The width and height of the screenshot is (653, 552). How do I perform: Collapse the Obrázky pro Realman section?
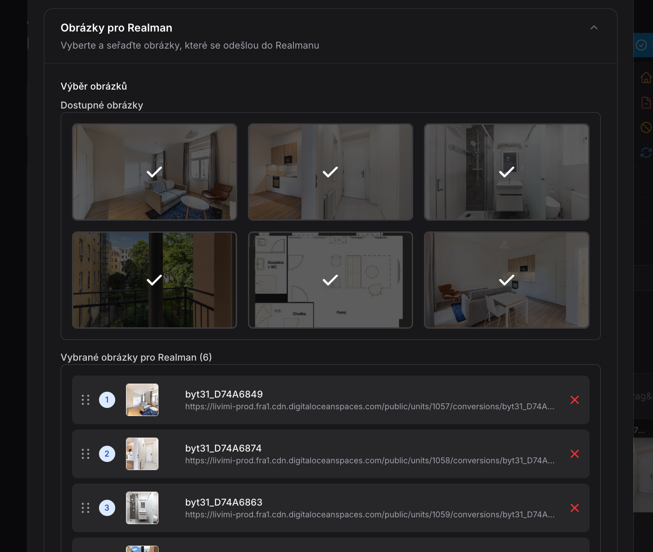click(594, 27)
